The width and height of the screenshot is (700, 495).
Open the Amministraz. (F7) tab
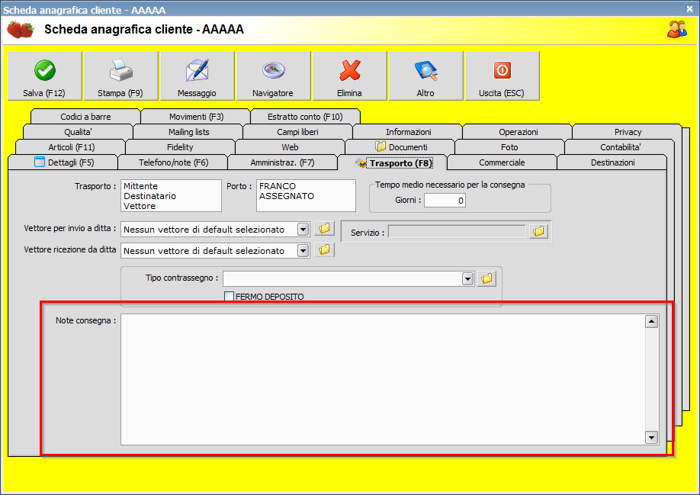coord(283,162)
